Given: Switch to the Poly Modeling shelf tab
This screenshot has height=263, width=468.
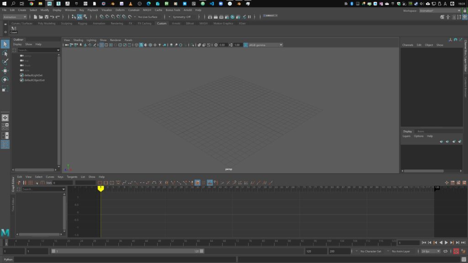Looking at the screenshot, I should click(47, 23).
